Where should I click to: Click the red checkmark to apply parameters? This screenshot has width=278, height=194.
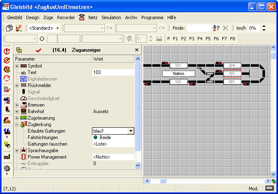point(38,50)
